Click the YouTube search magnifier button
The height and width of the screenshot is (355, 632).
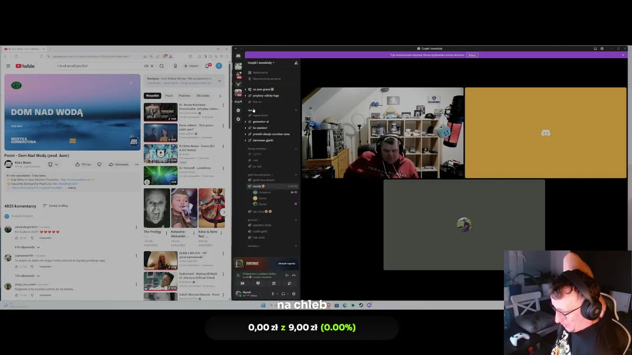click(161, 66)
